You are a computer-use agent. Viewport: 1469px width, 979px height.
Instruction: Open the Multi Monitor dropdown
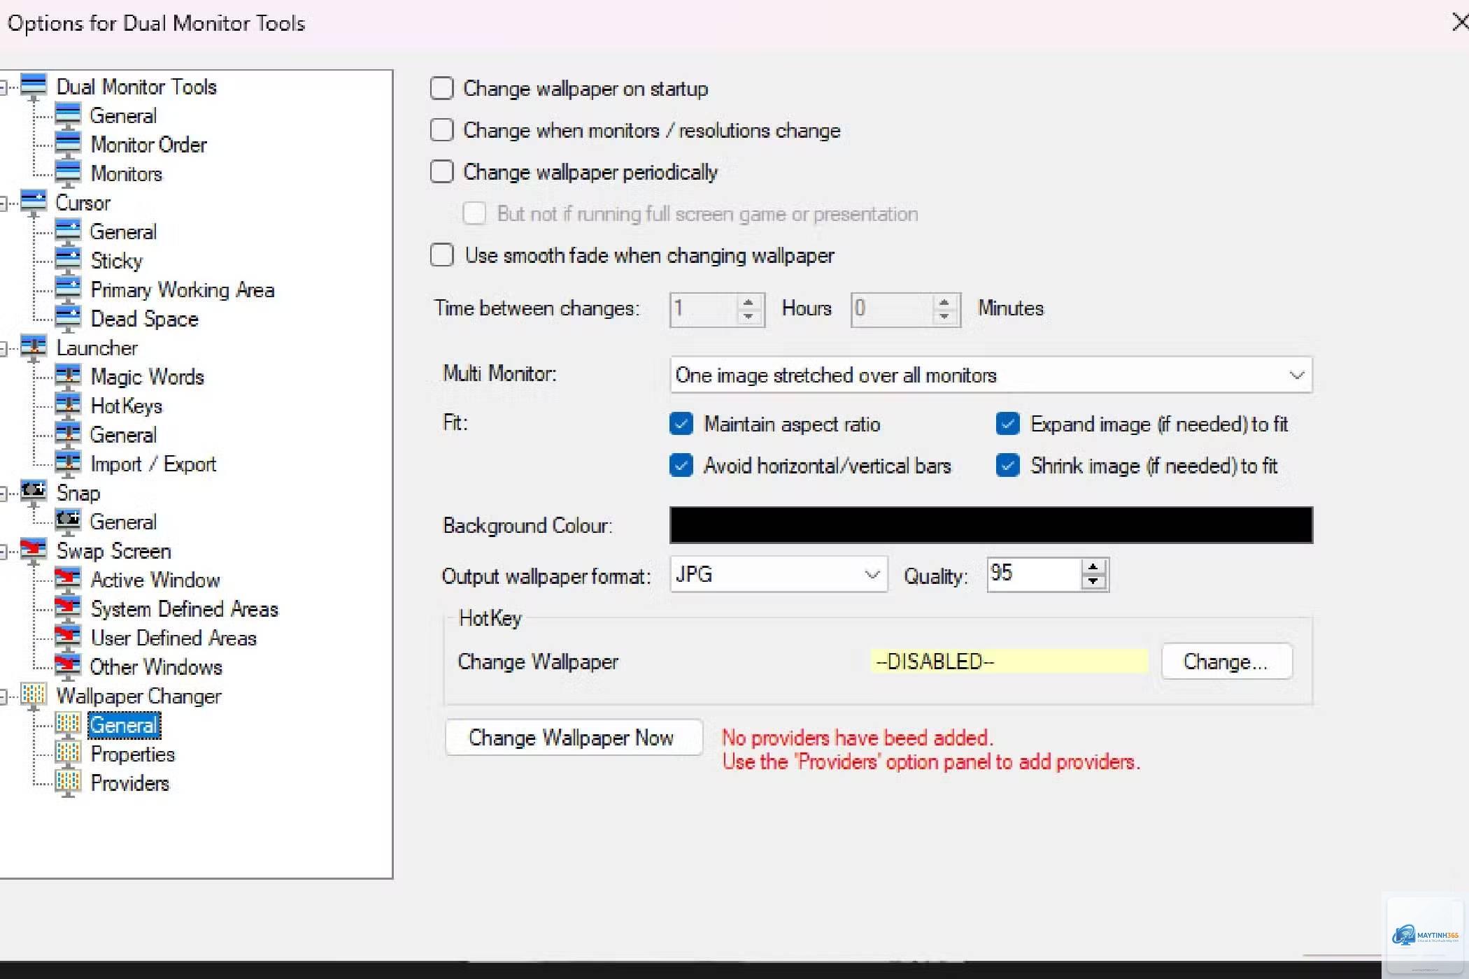click(x=991, y=376)
